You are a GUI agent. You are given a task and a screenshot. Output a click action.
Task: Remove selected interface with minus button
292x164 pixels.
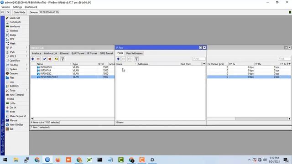point(38,59)
